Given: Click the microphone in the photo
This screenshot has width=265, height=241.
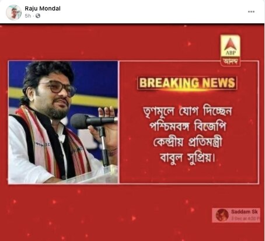Looking at the screenshot, I should [93, 121].
